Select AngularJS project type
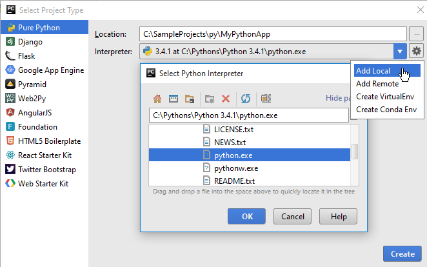The image size is (427, 267). (x=45, y=112)
